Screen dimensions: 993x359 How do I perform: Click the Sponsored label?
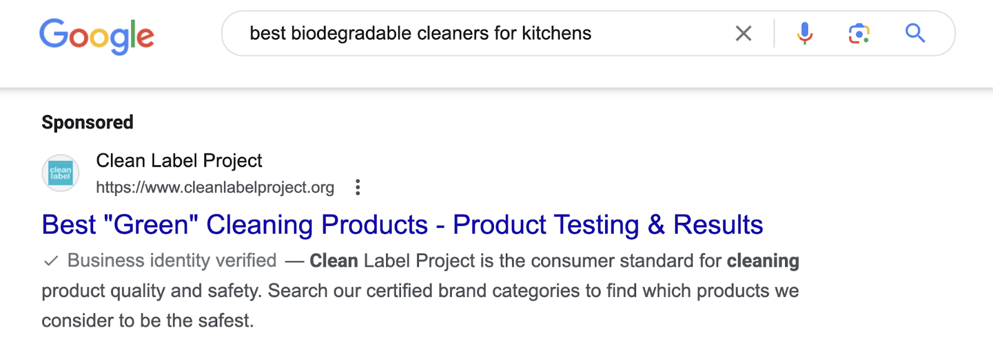coord(88,122)
